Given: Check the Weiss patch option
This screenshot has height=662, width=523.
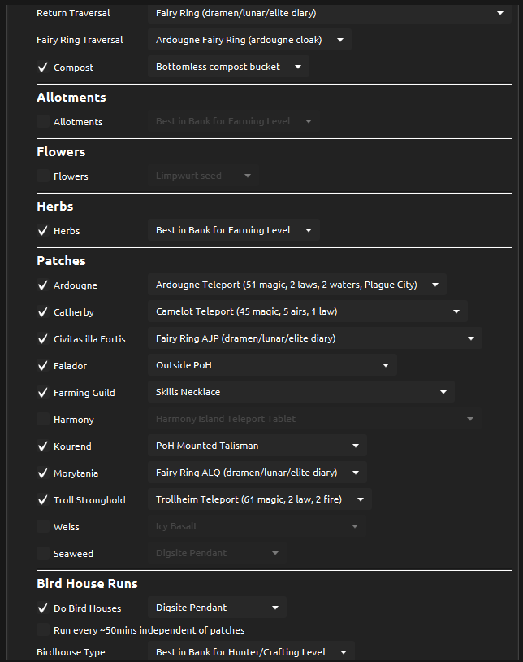Looking at the screenshot, I should coord(43,527).
